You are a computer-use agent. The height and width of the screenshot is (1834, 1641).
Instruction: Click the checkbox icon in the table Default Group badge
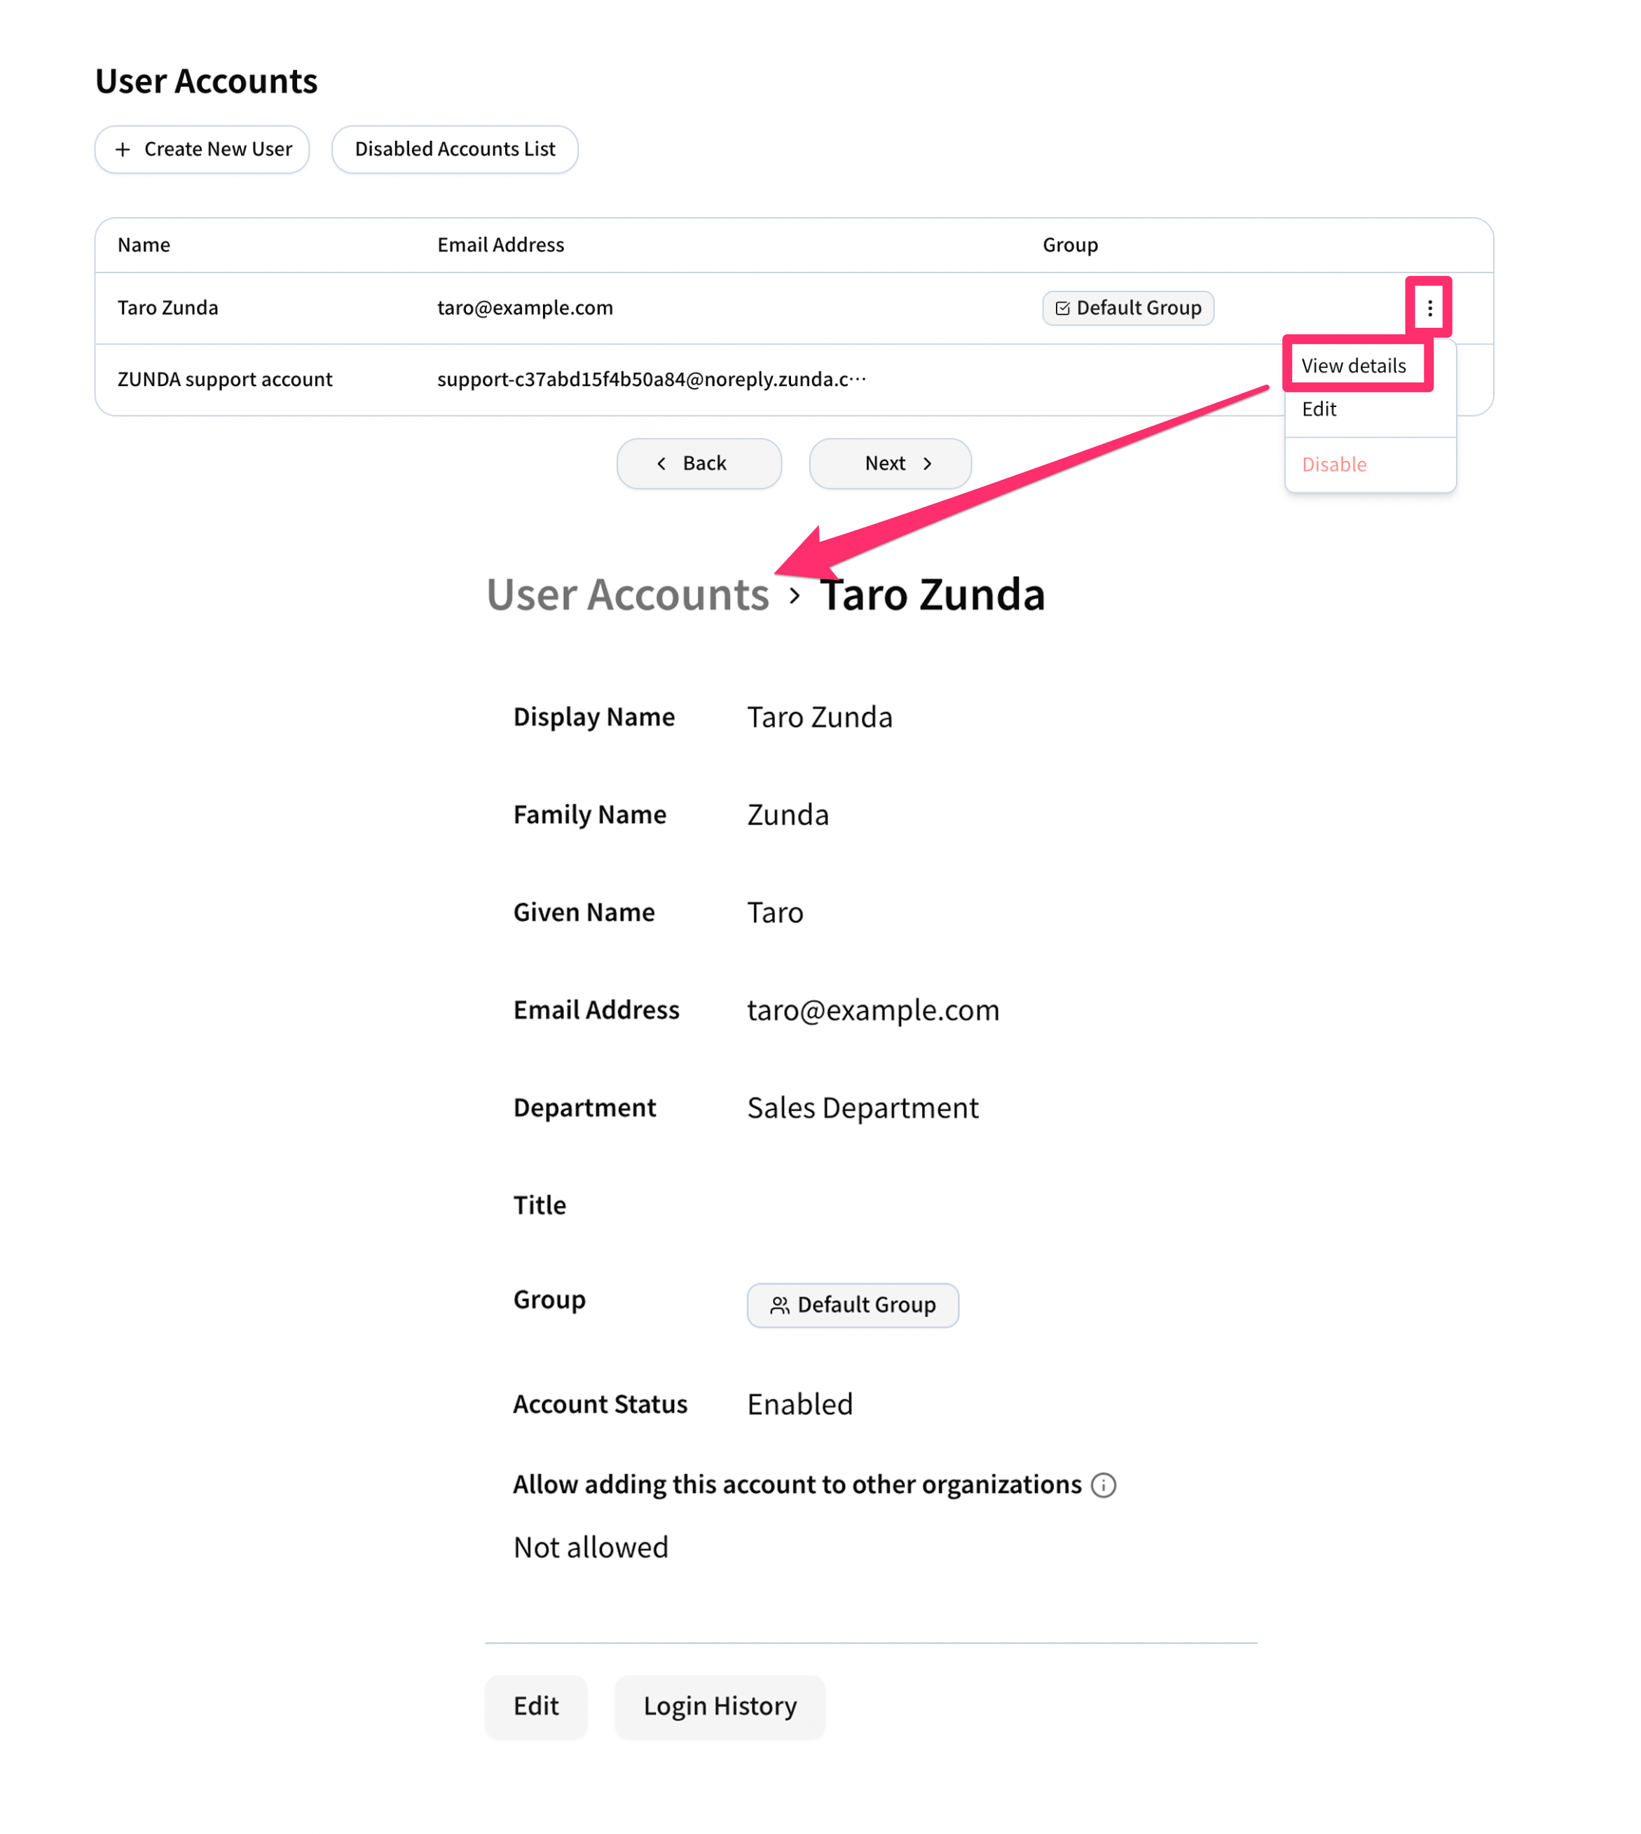[1062, 308]
